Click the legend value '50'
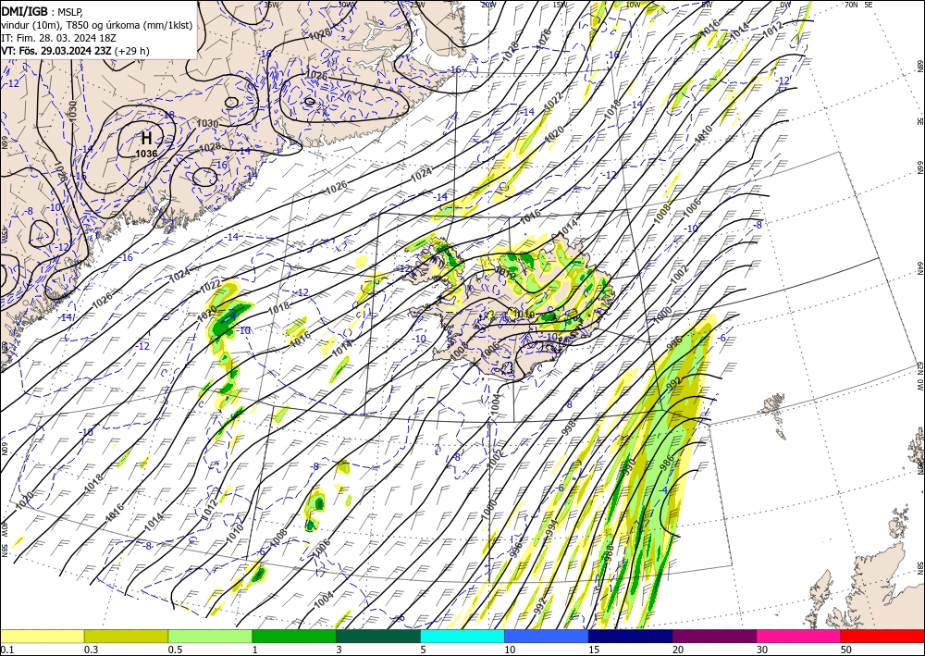925x656 pixels. (846, 650)
